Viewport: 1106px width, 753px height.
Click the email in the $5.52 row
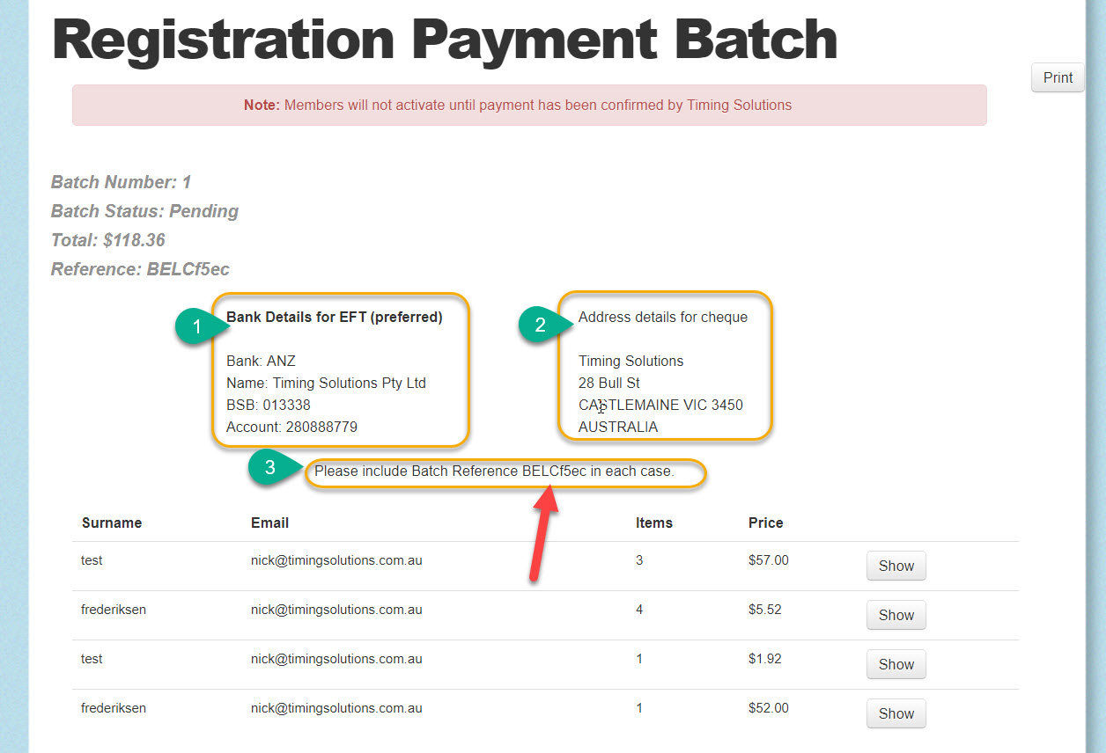[336, 610]
